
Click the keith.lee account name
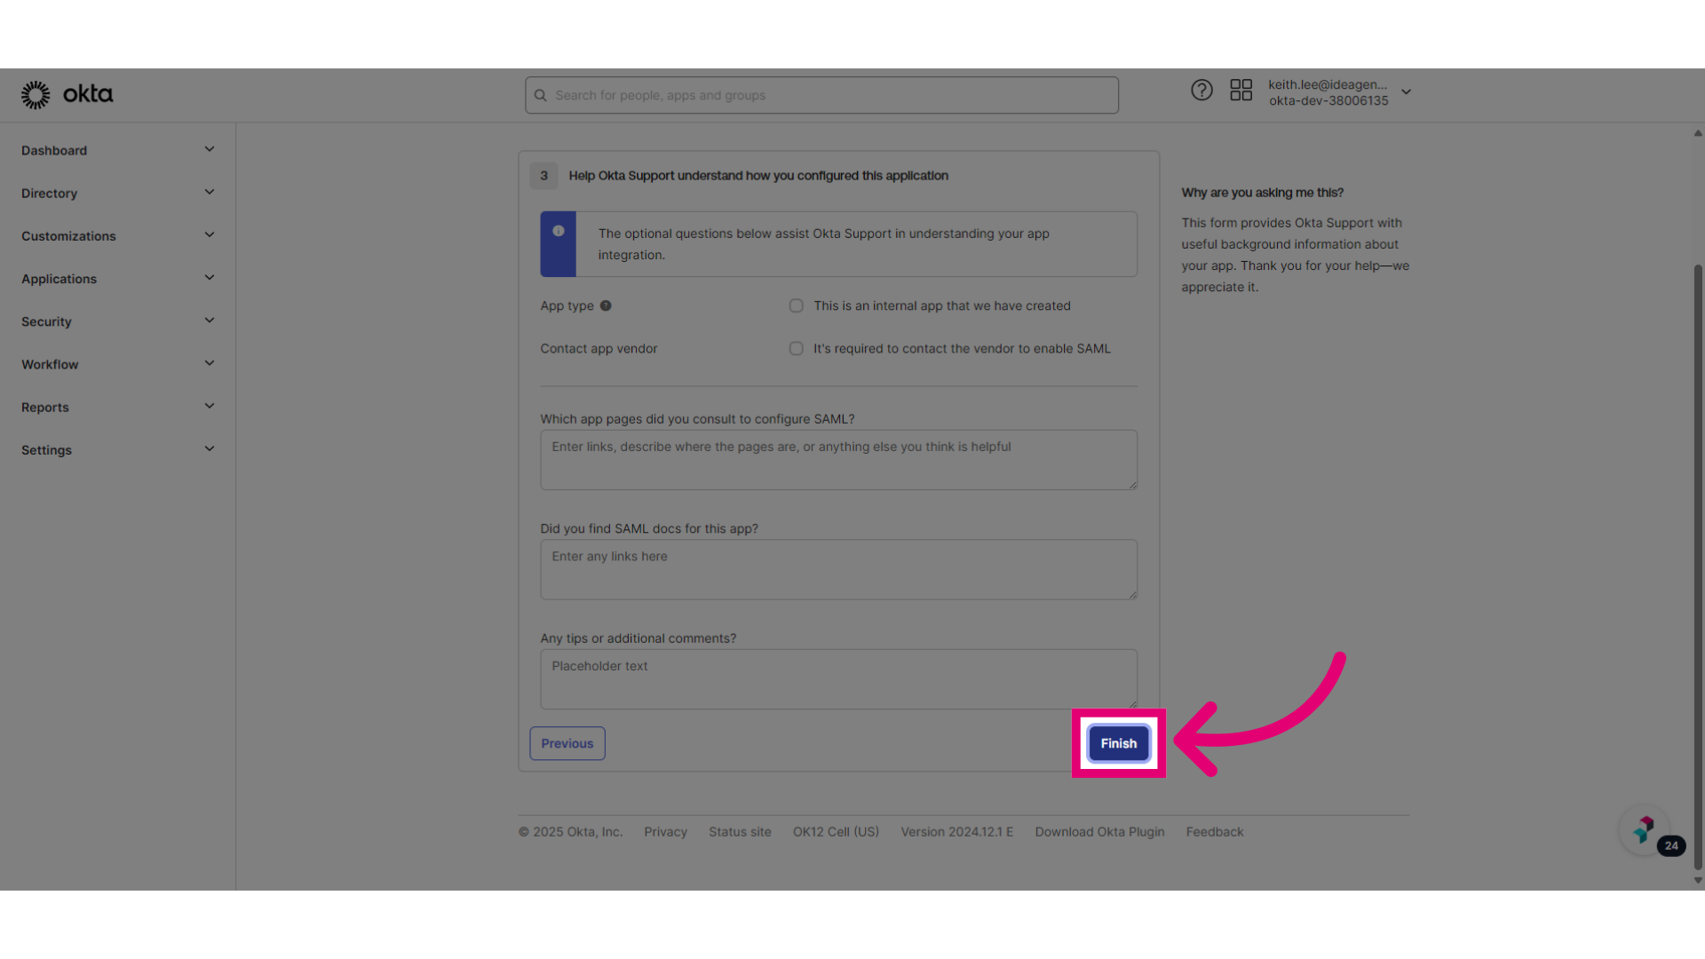click(x=1327, y=84)
